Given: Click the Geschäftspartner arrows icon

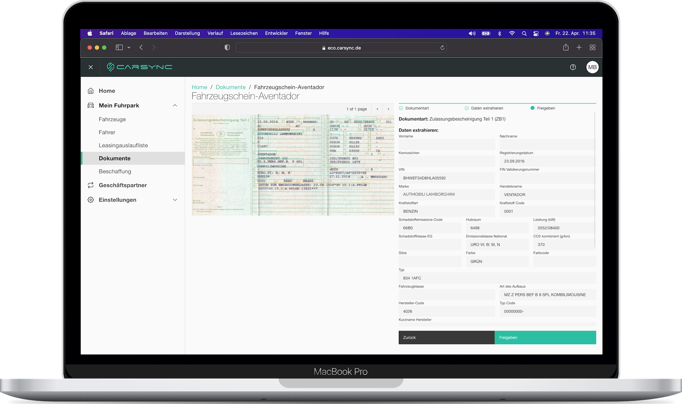Looking at the screenshot, I should click(x=91, y=185).
